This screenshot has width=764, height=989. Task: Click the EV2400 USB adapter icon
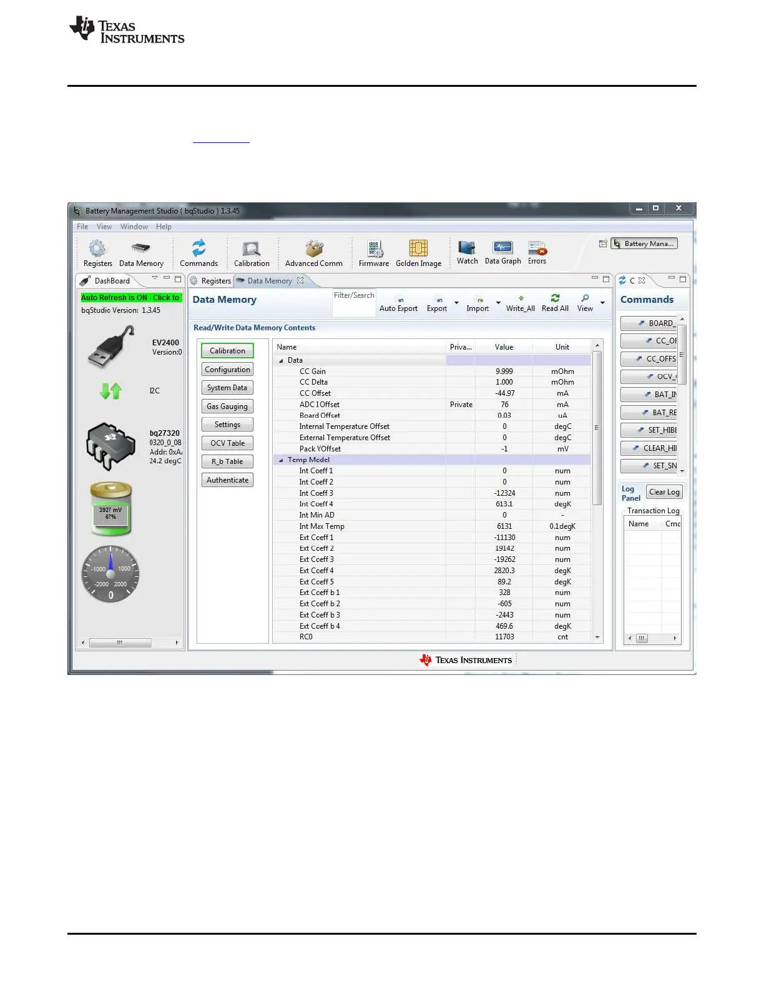tap(112, 347)
